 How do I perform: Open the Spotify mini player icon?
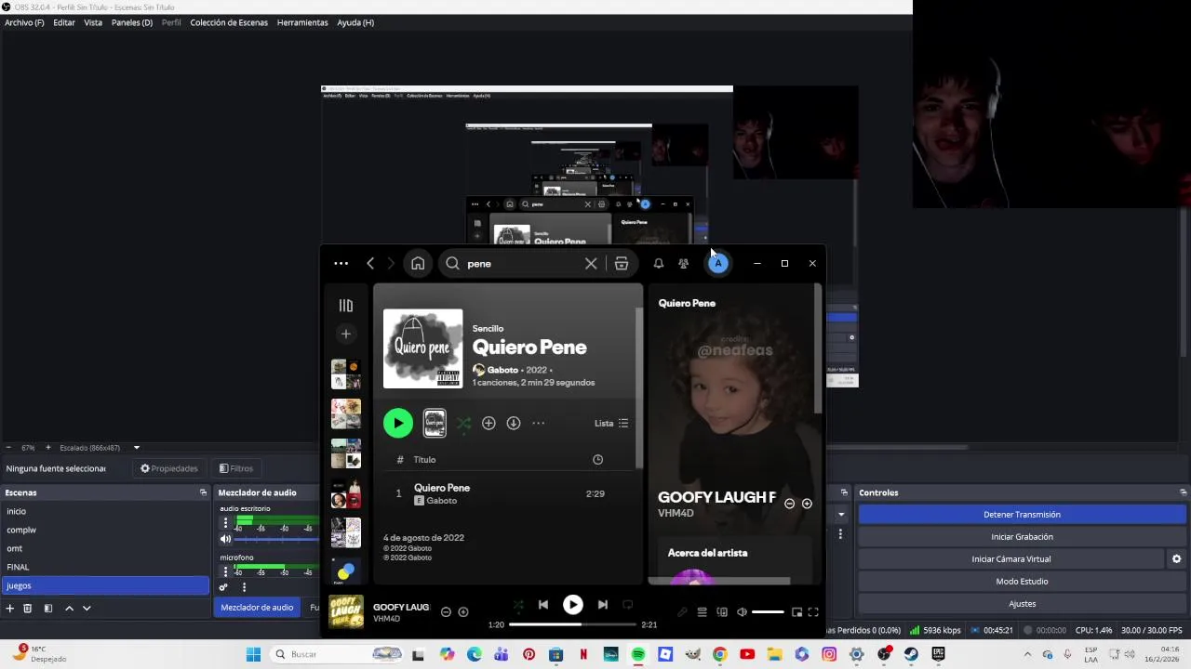click(796, 612)
